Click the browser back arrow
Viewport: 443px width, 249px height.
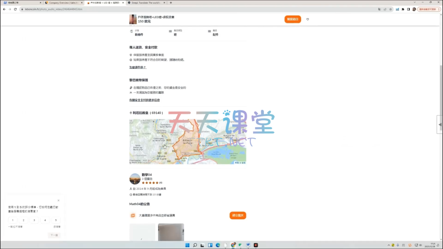(4, 9)
